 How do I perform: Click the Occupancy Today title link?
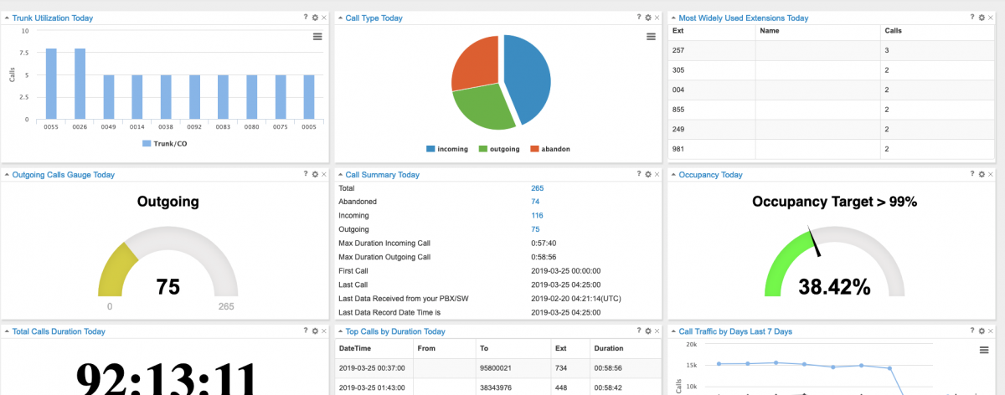pyautogui.click(x=710, y=174)
